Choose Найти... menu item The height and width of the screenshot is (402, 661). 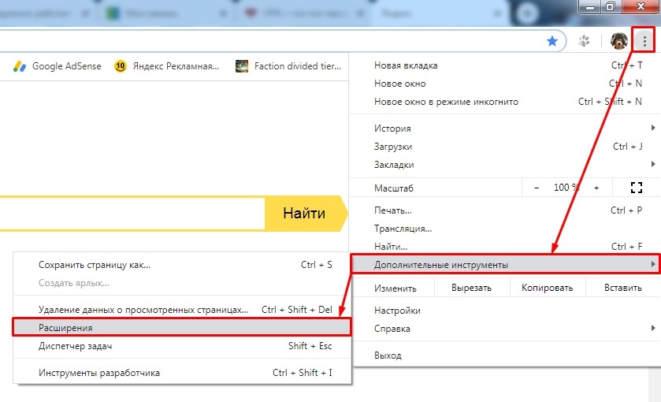(x=506, y=247)
